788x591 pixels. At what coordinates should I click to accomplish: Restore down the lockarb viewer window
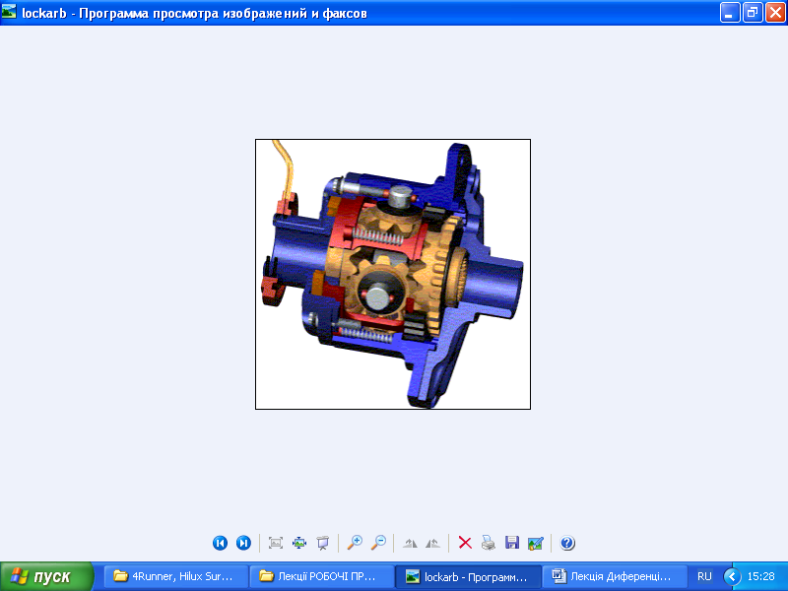point(753,13)
